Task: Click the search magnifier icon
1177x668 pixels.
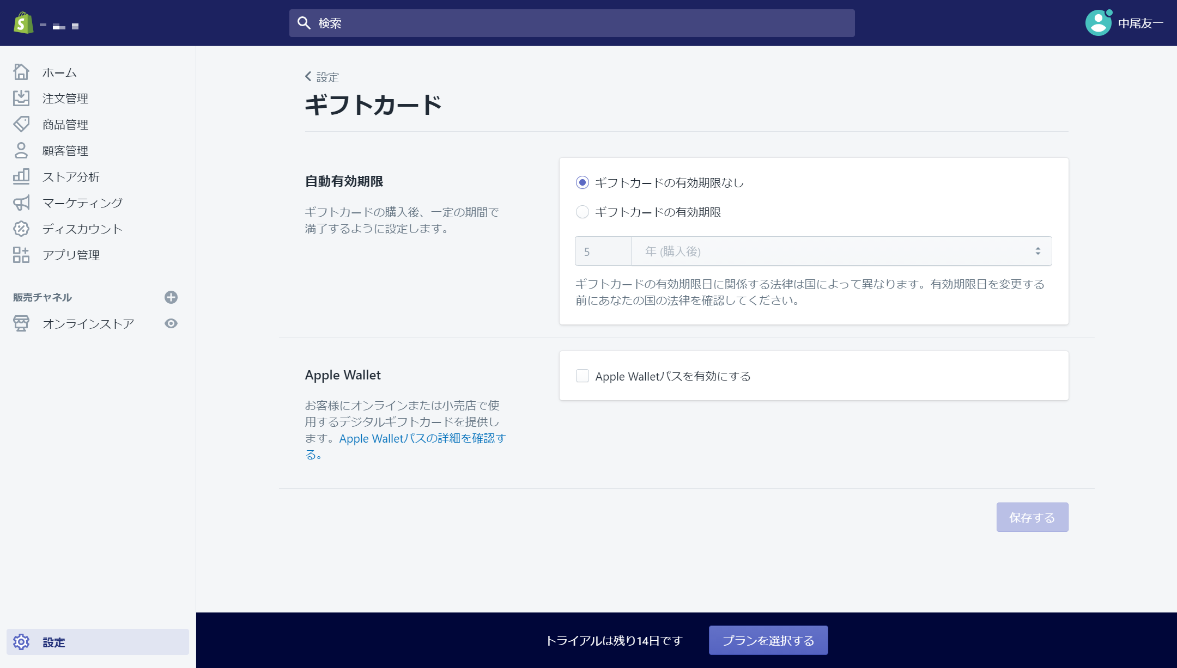Action: click(304, 23)
